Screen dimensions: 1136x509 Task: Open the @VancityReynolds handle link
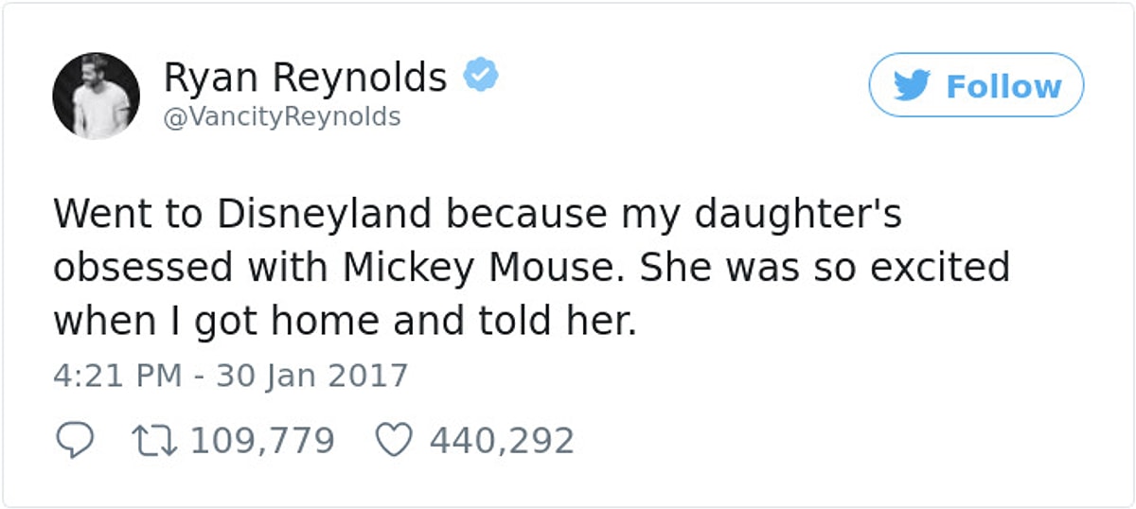[282, 116]
